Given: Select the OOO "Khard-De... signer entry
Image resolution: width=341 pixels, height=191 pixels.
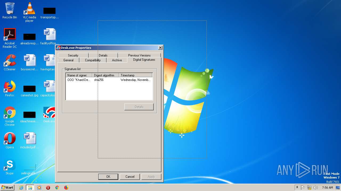Looking at the screenshot, I should (x=79, y=80).
